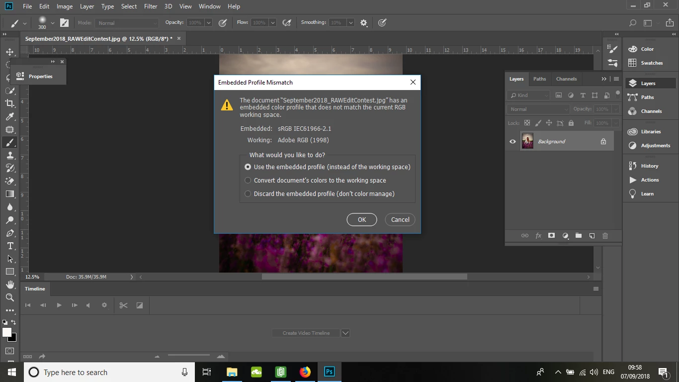Click the foreground color swatch

(x=7, y=332)
